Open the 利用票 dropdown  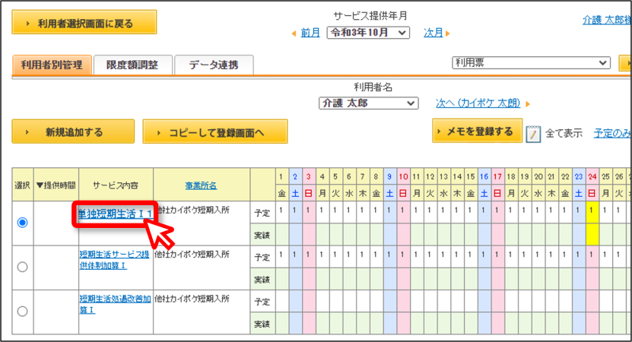532,63
